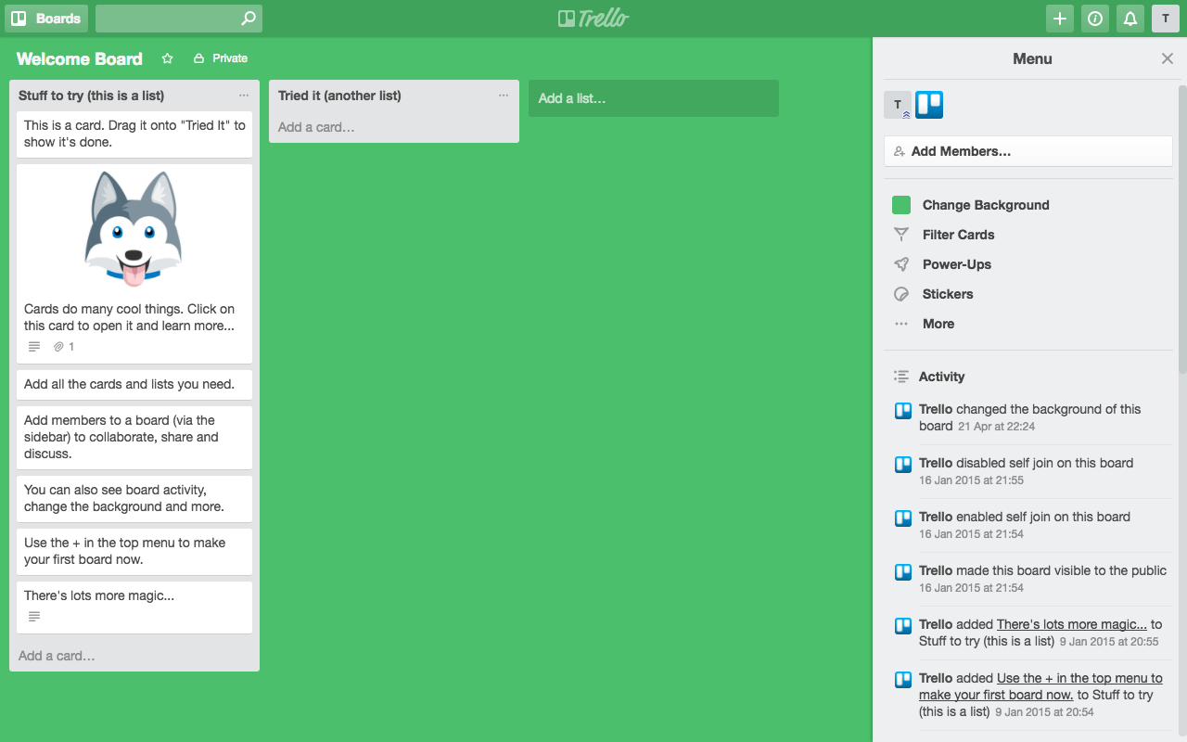Screen dimensions: 1187x742
Task: Focus the header search field
Action: pos(179,19)
